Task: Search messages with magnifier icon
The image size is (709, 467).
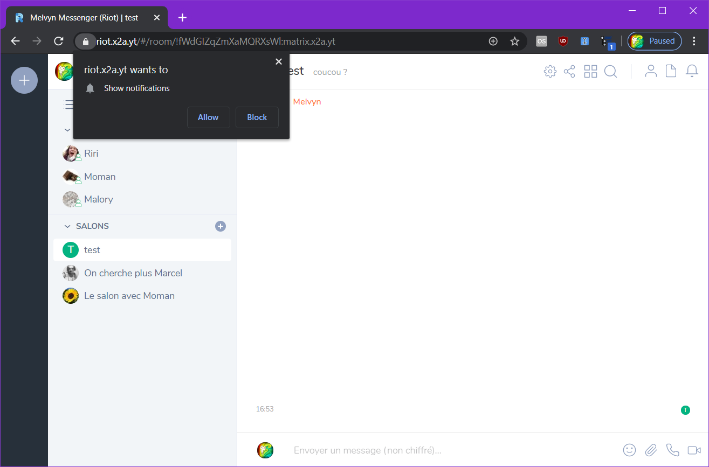Action: pyautogui.click(x=610, y=72)
